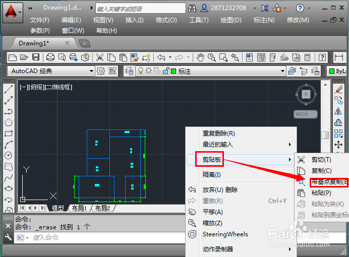This screenshot has height=257, width=349.
Task: Click the Cut scissors toolbar icon
Action: pos(100,57)
